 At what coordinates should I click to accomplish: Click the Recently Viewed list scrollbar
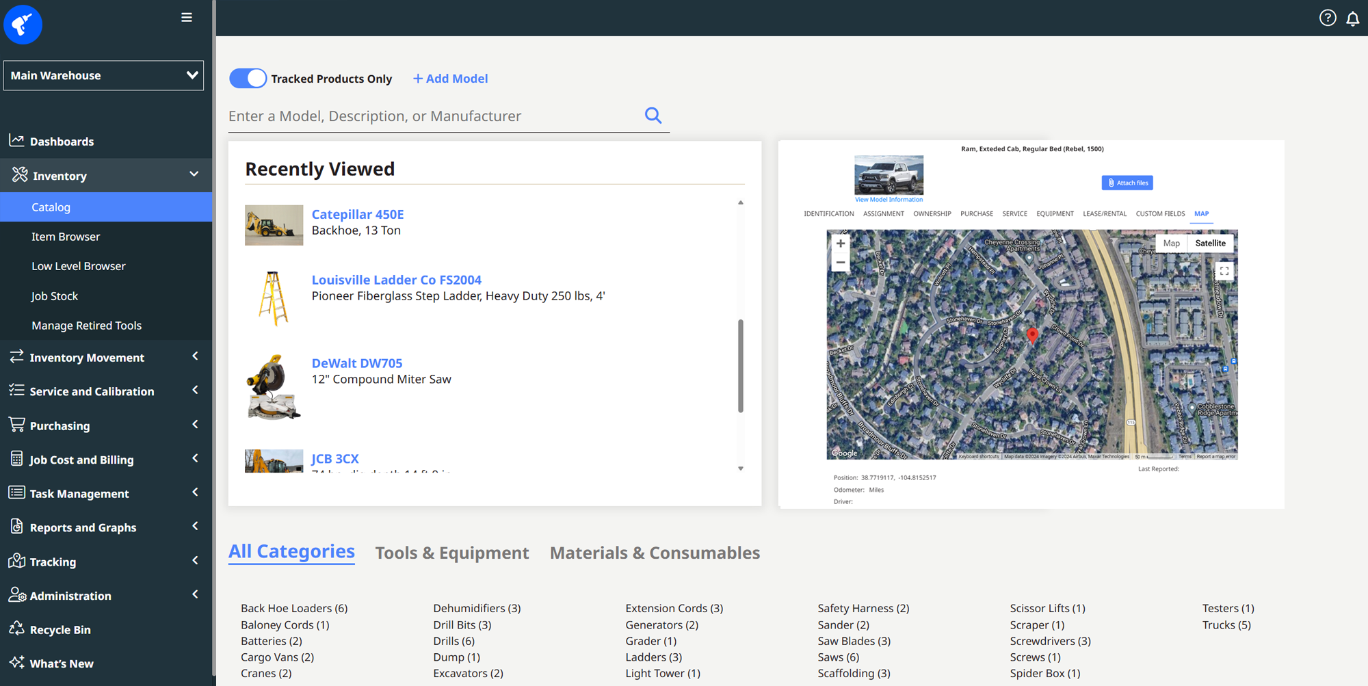(x=740, y=366)
